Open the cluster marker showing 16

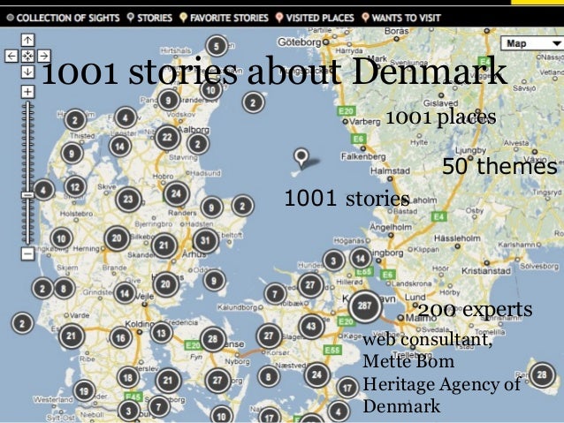click(x=120, y=338)
